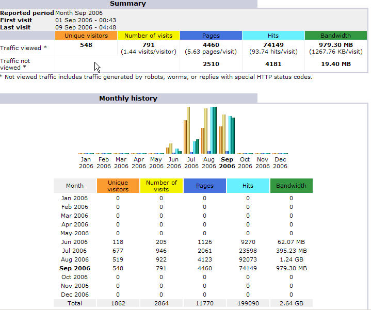
Task: Select the bold Sep 2006 row label in table
Action: (75, 268)
